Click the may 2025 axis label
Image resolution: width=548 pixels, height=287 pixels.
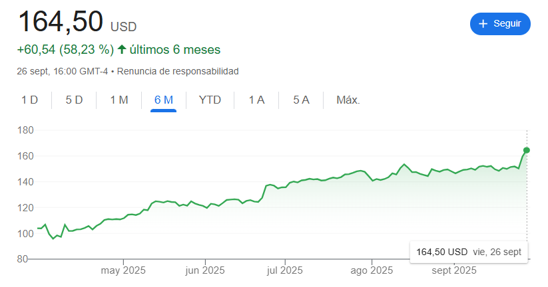[x=123, y=270]
